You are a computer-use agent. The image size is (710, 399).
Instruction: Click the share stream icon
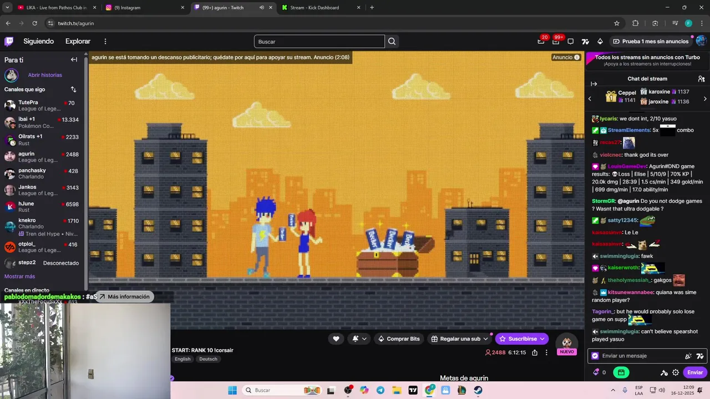(x=535, y=352)
